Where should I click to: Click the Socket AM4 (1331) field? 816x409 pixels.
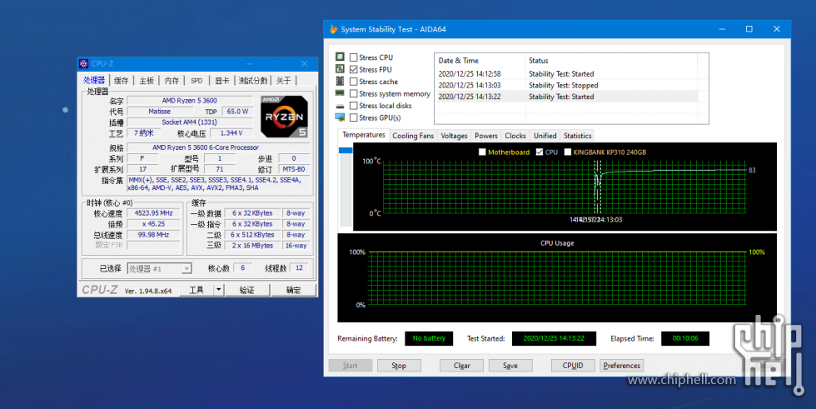190,122
